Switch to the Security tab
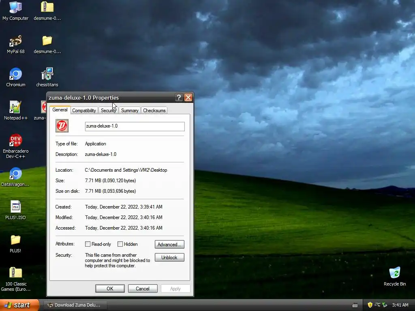The image size is (415, 311). pyautogui.click(x=108, y=111)
